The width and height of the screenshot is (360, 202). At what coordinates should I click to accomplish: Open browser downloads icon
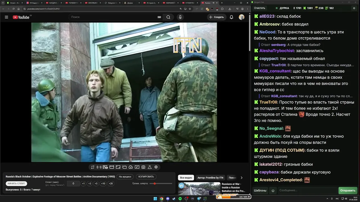[229, 9]
